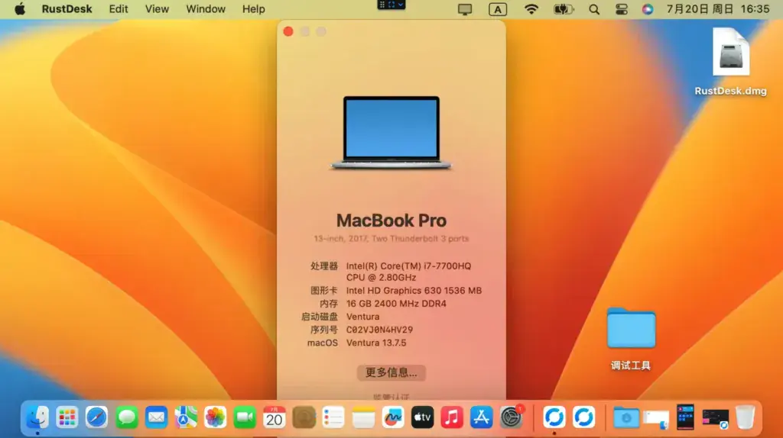Click the 13-inch, 2017 model subtitle
Screen dimensions: 783x438
pyautogui.click(x=391, y=239)
